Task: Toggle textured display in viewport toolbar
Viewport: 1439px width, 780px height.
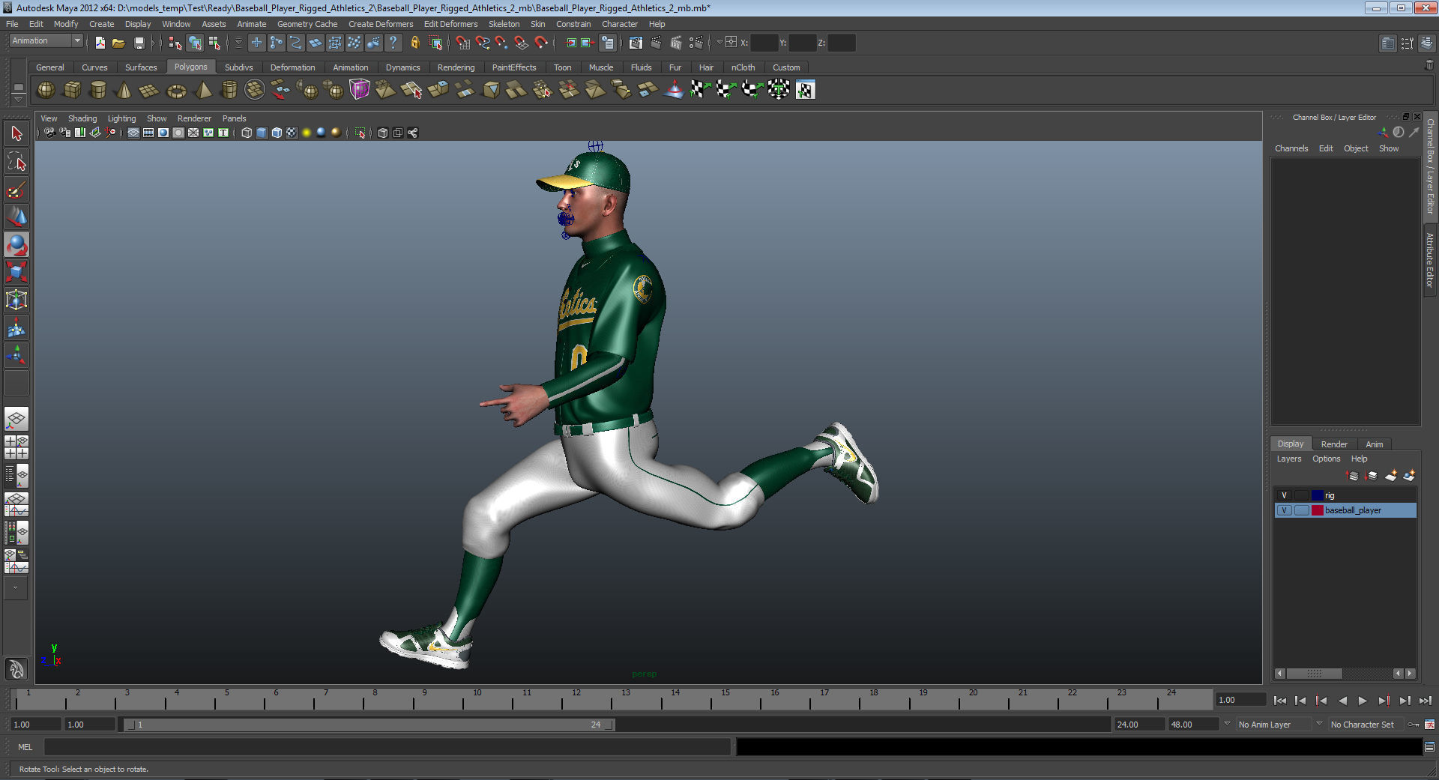Action: [292, 133]
